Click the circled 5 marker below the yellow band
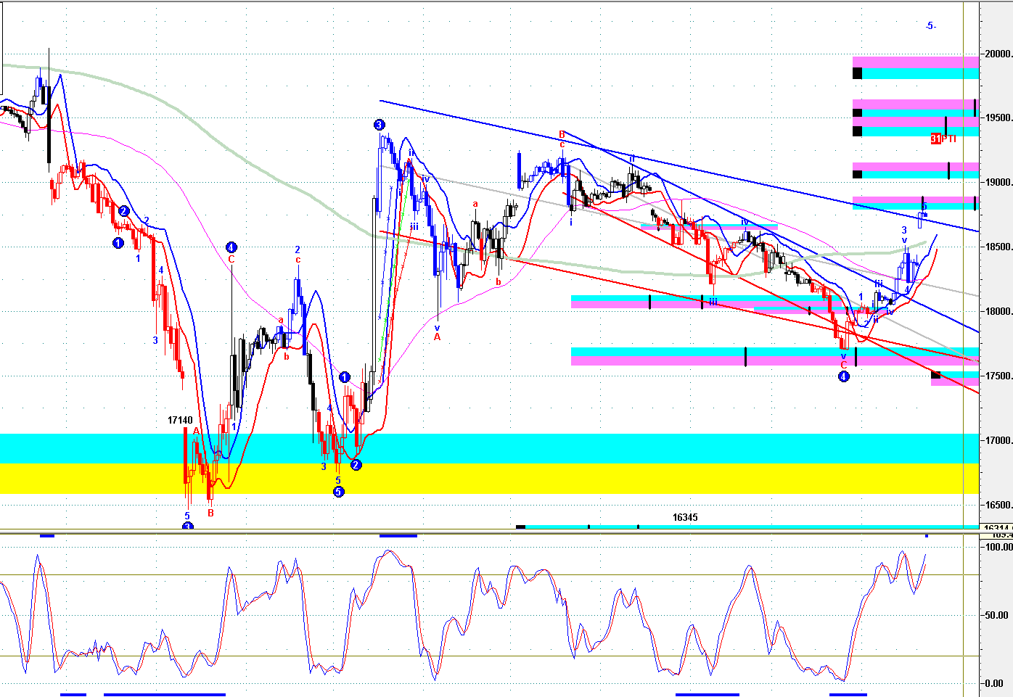The width and height of the screenshot is (1013, 697). [x=338, y=492]
